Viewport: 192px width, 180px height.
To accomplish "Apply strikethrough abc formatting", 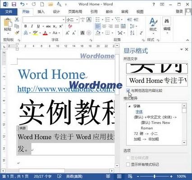I will 48,27.
